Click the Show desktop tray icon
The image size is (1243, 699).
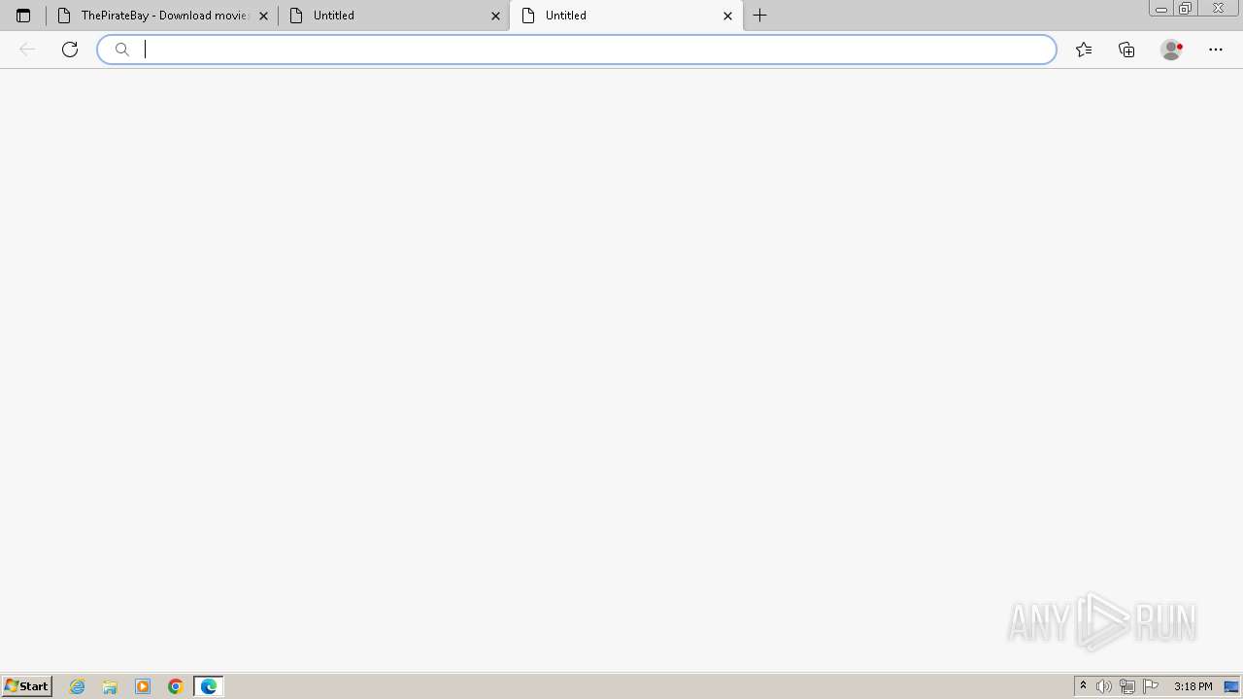(1231, 686)
